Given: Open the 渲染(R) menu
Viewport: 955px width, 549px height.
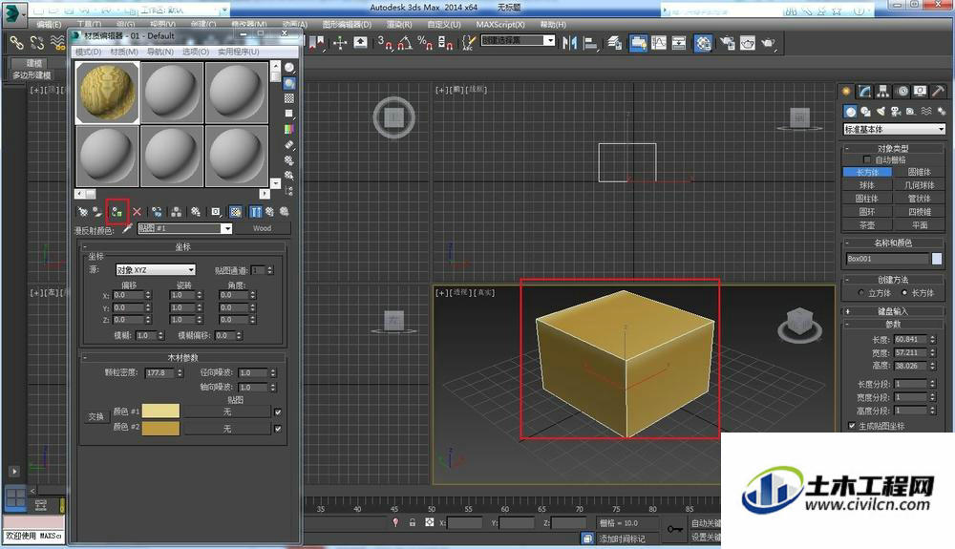Looking at the screenshot, I should click(x=399, y=24).
